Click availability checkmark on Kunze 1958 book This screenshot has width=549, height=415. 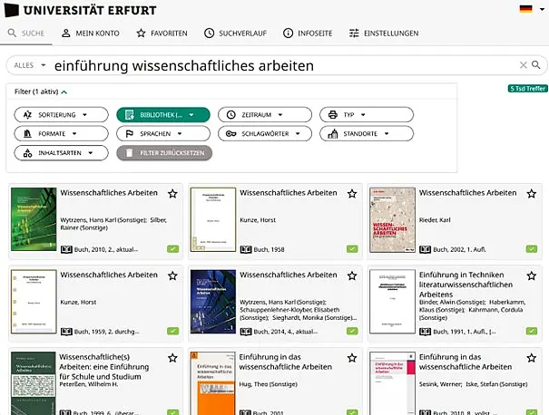pos(352,249)
